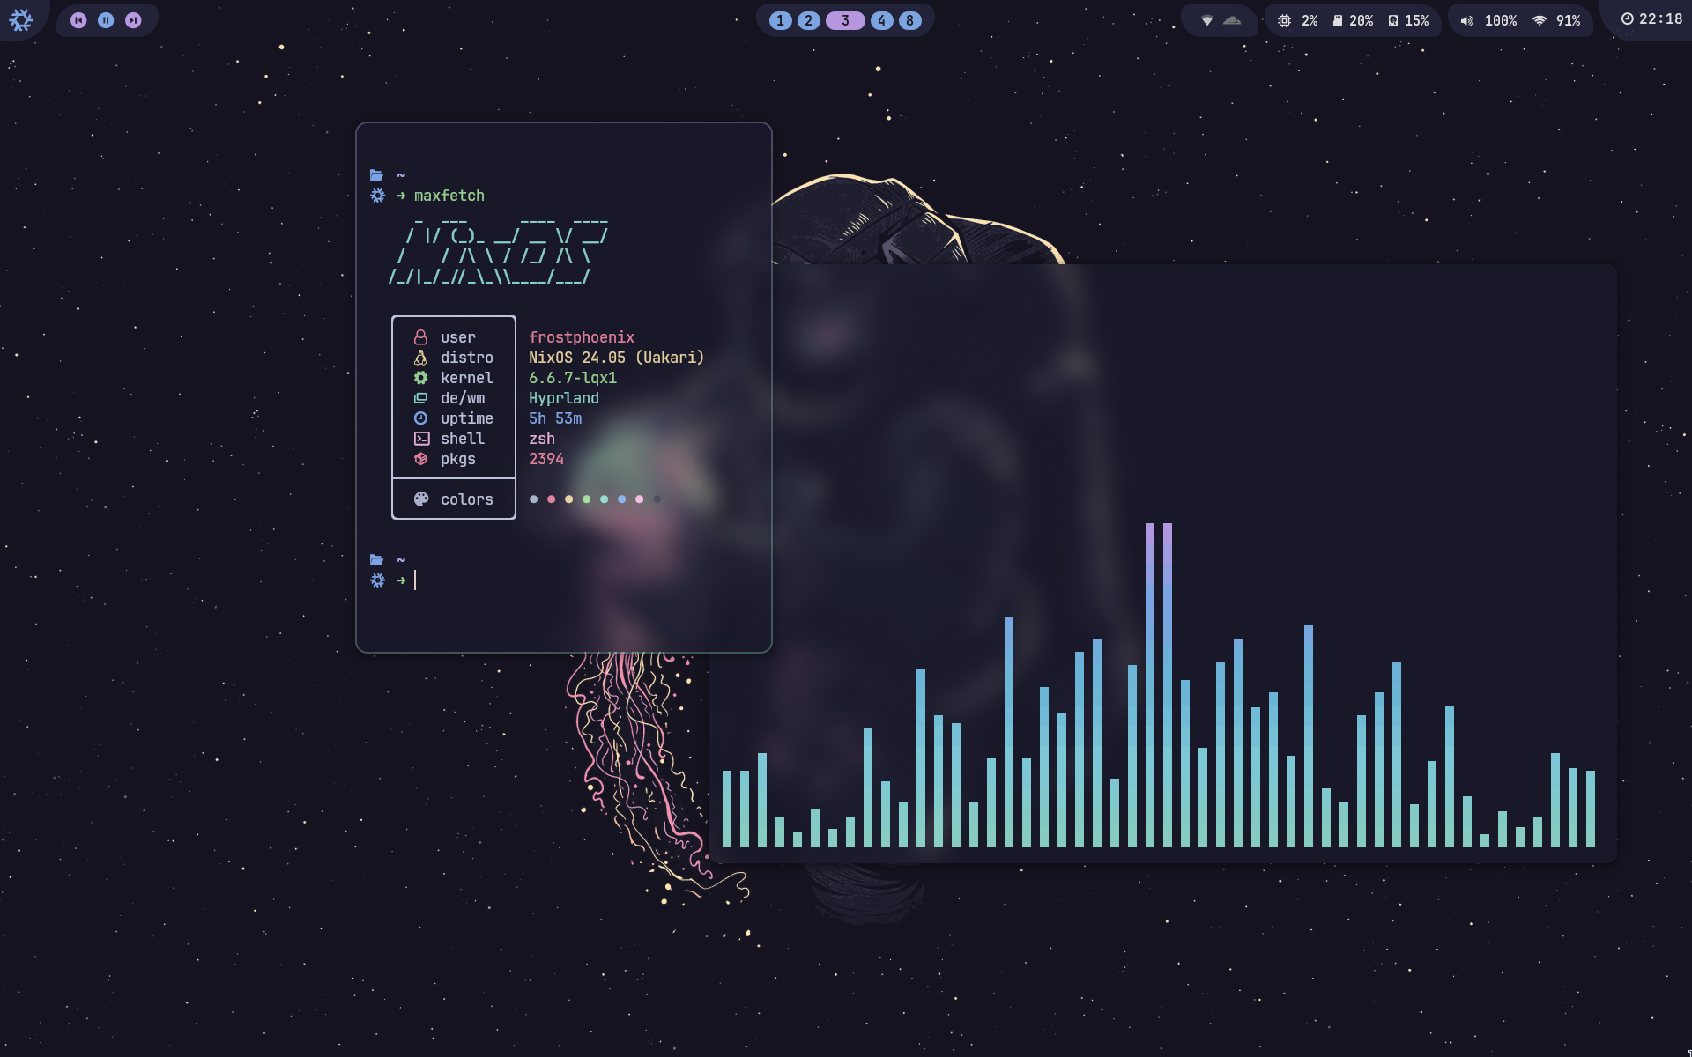Switch to workspace 4
Viewport: 1692px width, 1057px height.
point(881,20)
